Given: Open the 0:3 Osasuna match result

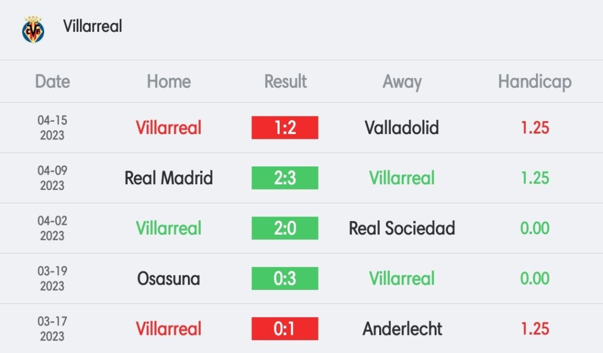Looking at the screenshot, I should point(285,278).
